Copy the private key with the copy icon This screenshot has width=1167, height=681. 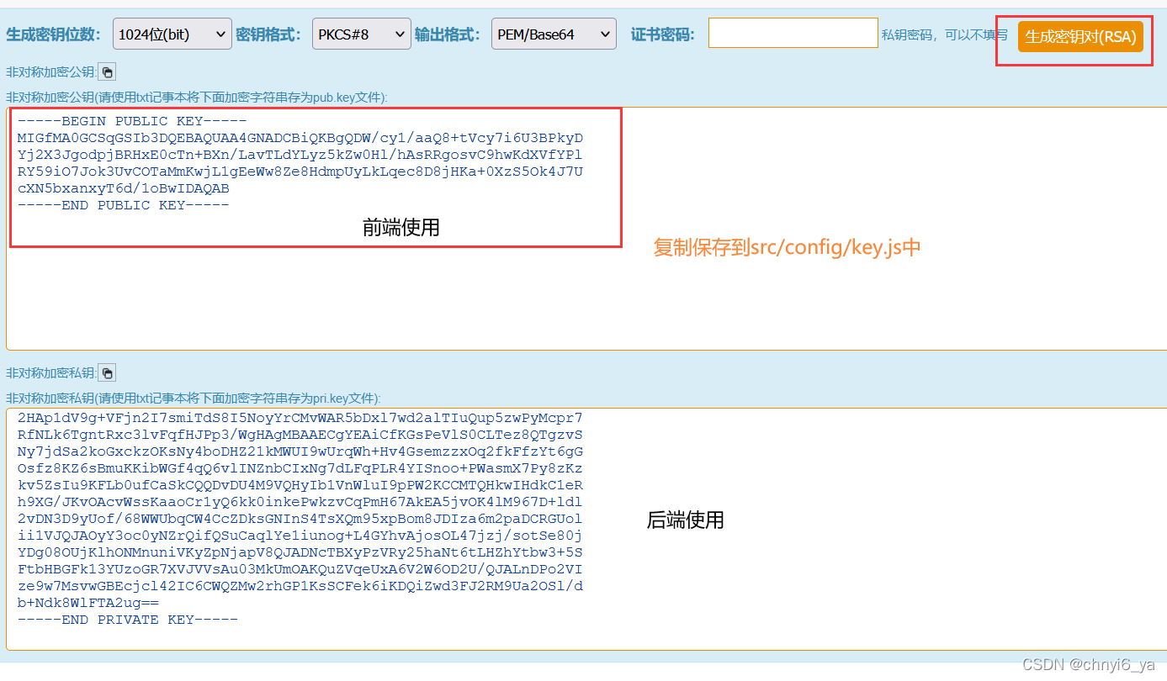108,373
